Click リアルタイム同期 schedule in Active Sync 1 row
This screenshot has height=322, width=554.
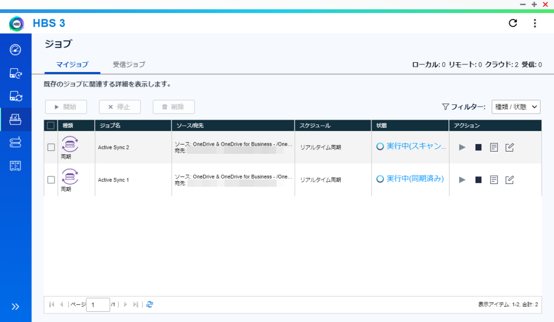coord(321,180)
